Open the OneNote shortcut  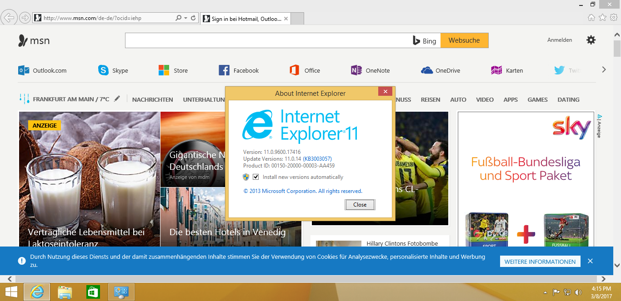pos(370,70)
